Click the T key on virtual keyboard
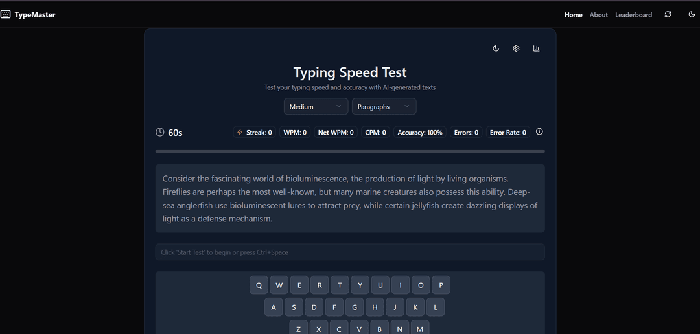Screen dimensions: 700x334 (340, 285)
